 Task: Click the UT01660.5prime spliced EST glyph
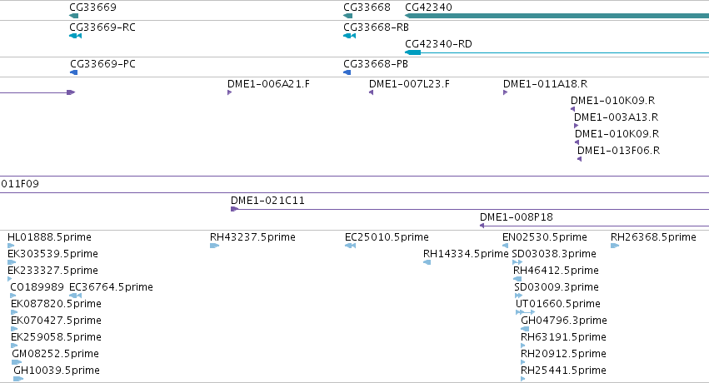[525, 312]
